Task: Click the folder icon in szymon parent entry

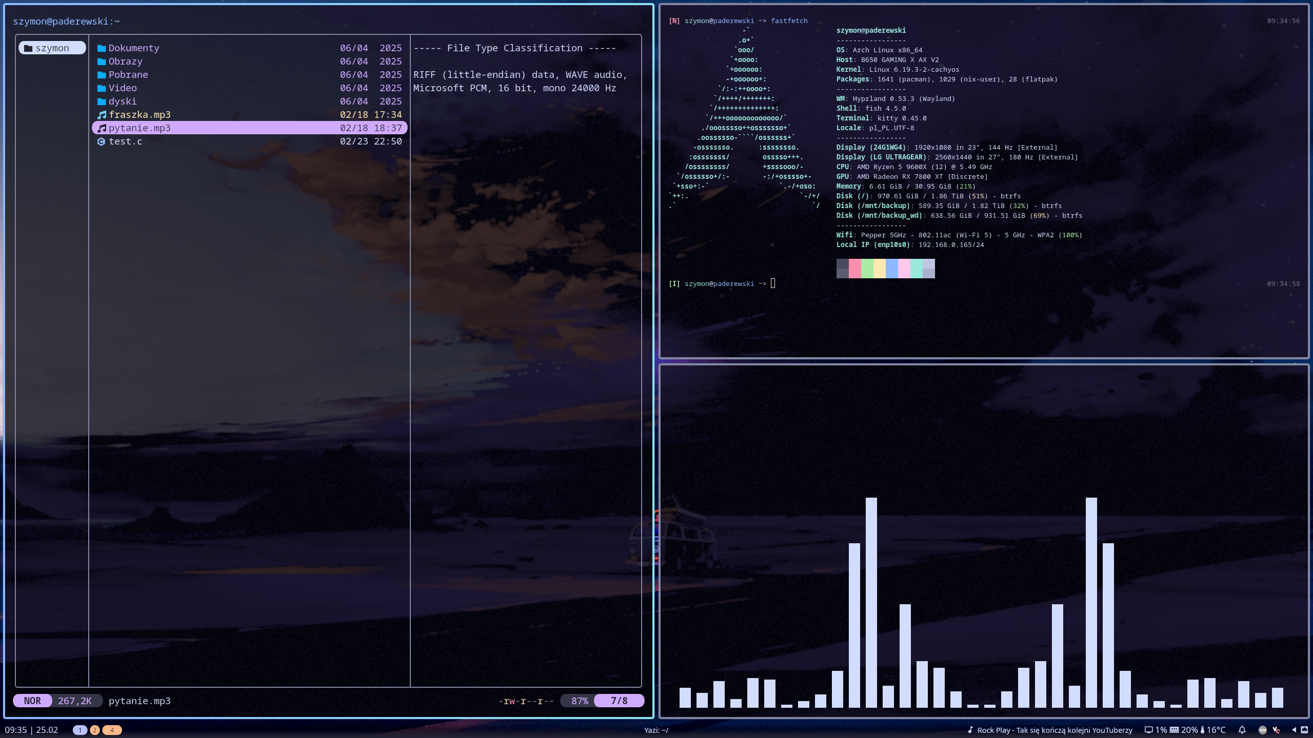Action: 28,48
